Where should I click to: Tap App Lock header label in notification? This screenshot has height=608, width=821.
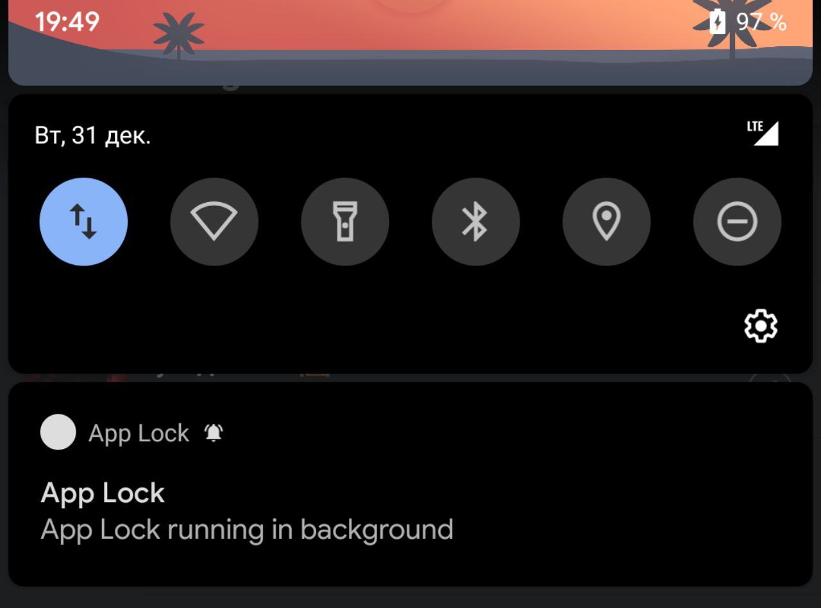(x=139, y=434)
